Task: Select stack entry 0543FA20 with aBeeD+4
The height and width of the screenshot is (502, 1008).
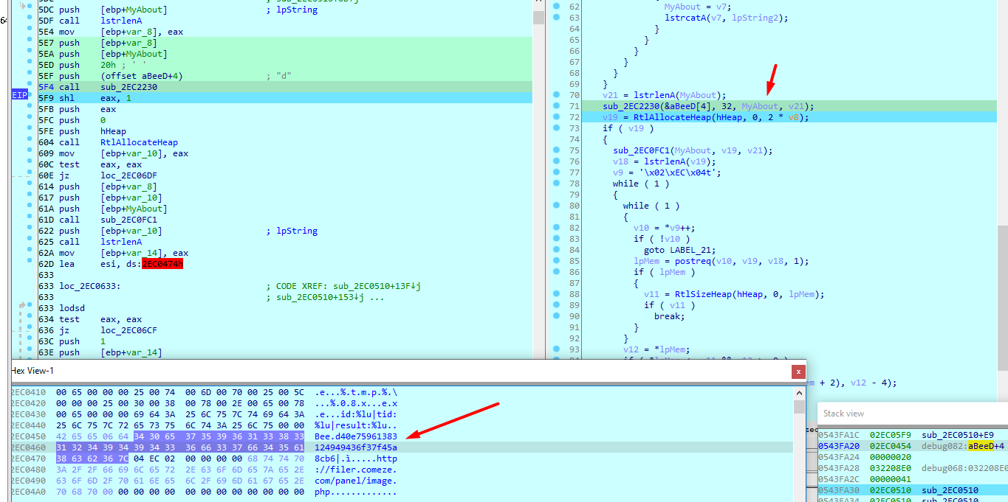Action: (x=913, y=446)
